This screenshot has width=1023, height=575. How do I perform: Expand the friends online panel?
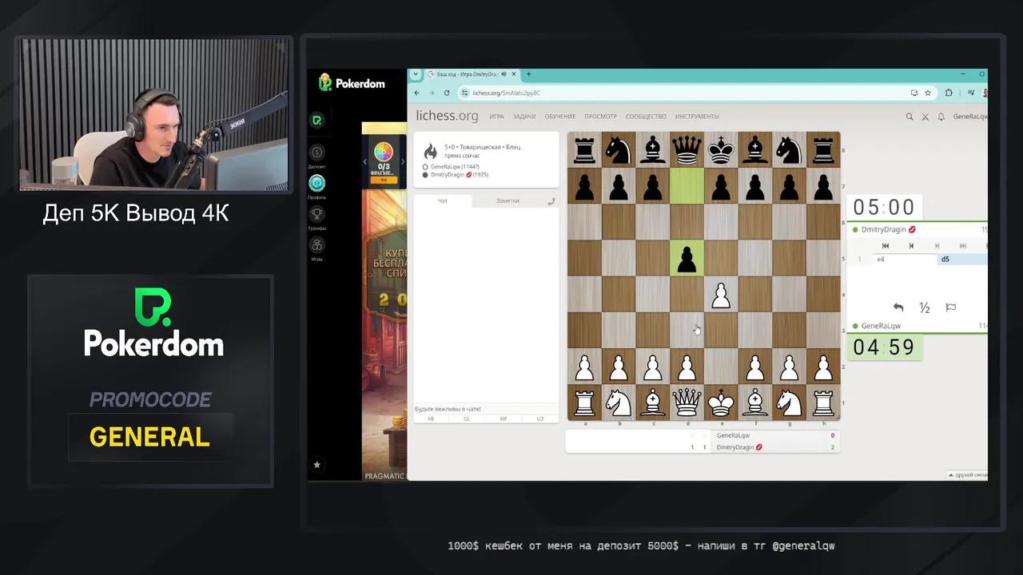click(x=967, y=474)
